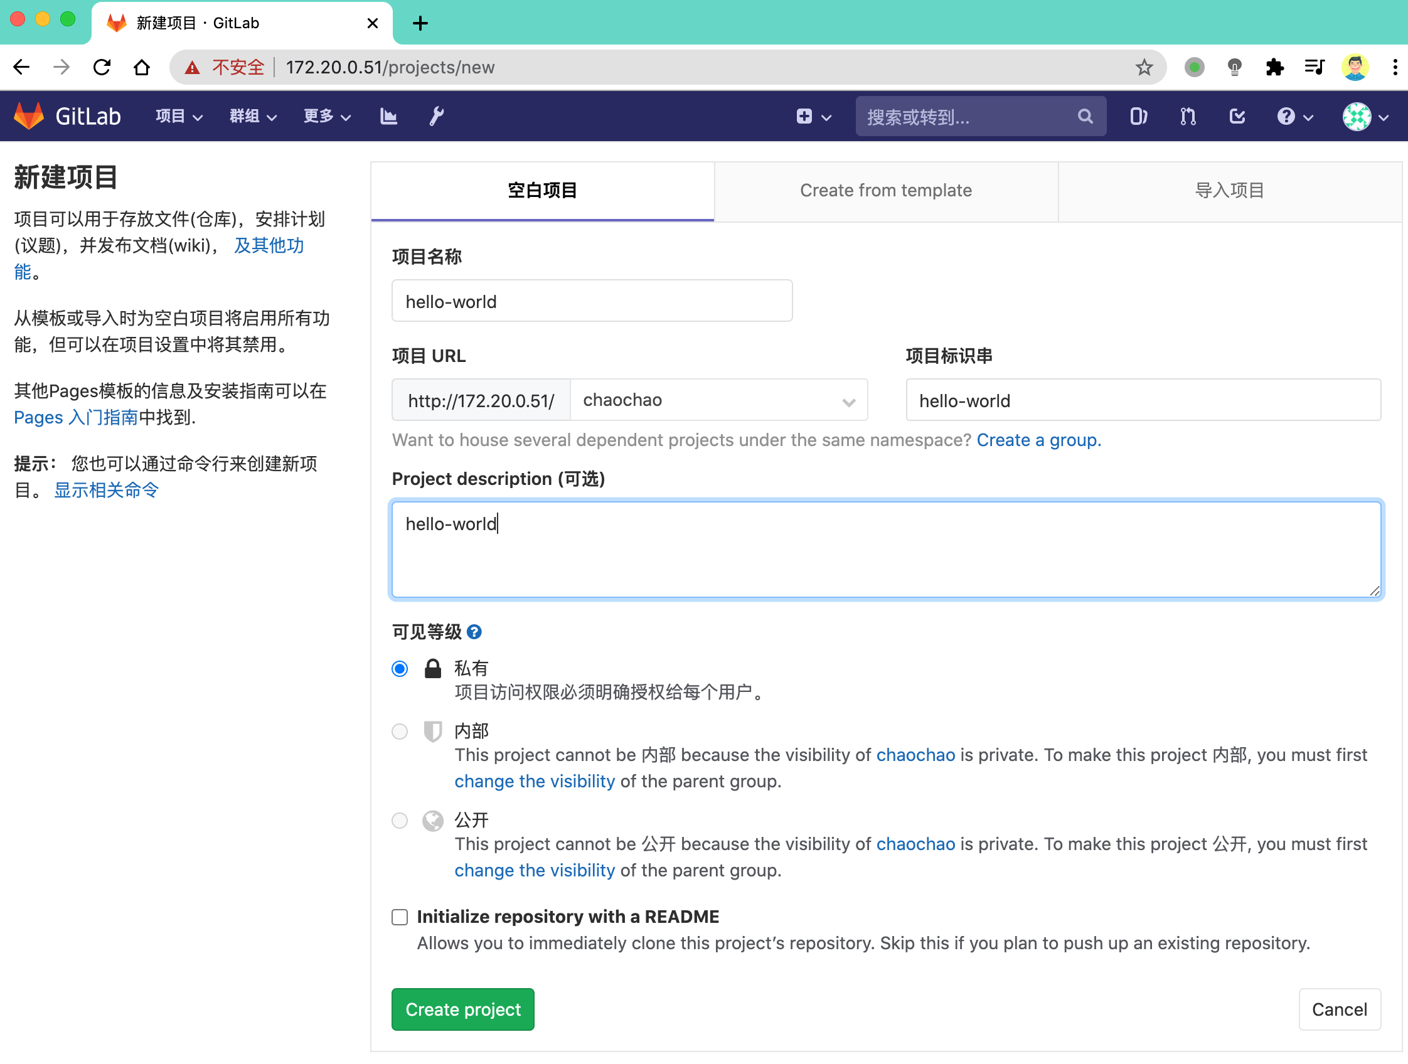Open the to-do list checkmark icon
1408x1064 pixels.
pyautogui.click(x=1237, y=117)
